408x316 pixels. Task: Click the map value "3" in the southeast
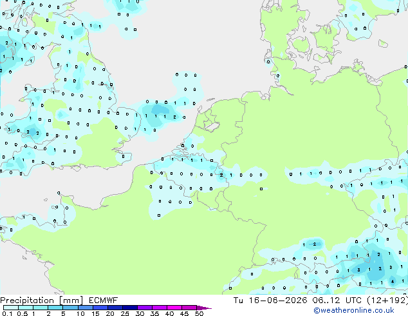[x=359, y=270]
